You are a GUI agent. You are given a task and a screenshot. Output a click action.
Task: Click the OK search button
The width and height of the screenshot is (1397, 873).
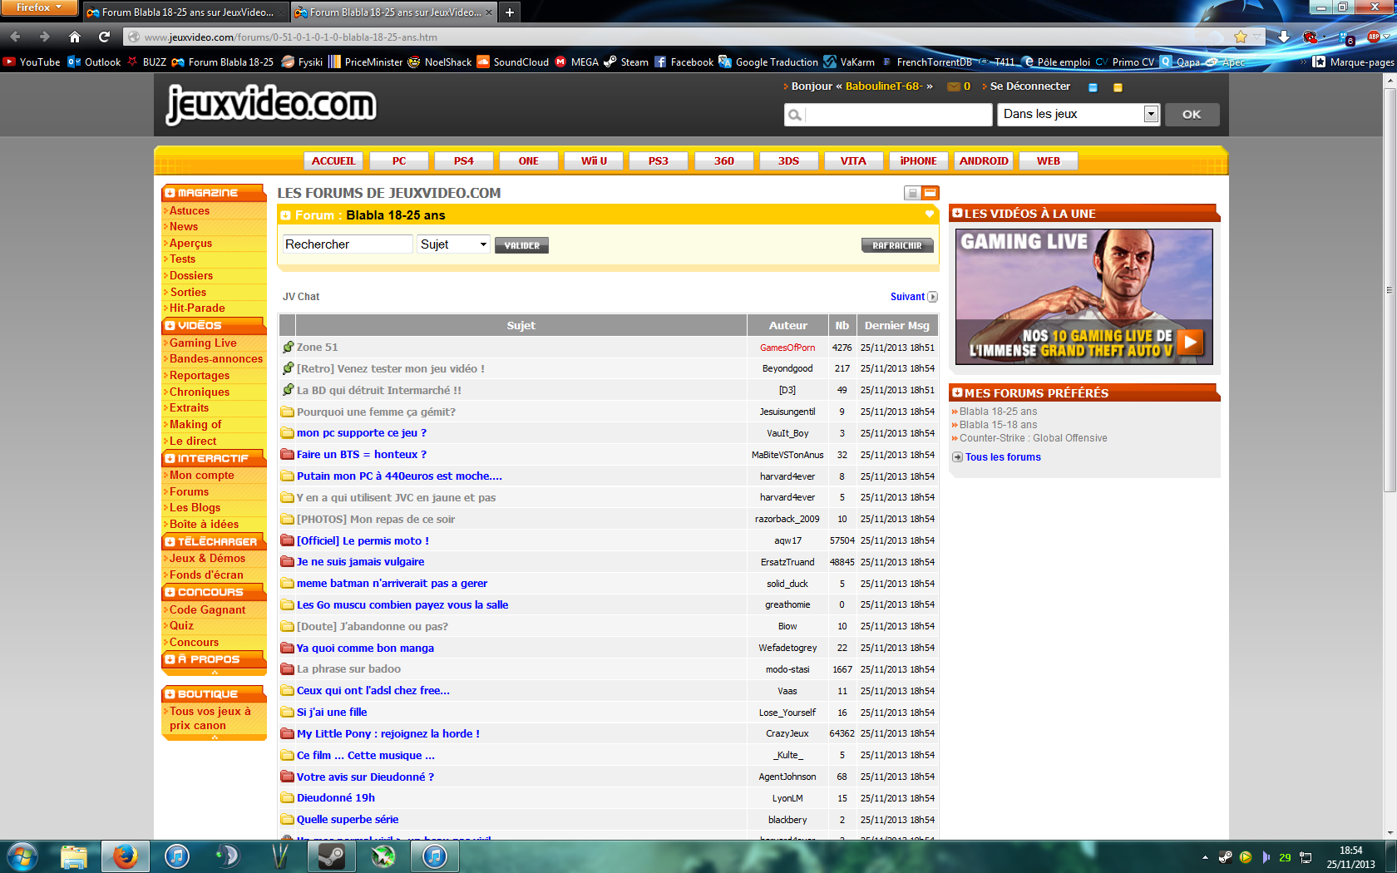coord(1192,114)
